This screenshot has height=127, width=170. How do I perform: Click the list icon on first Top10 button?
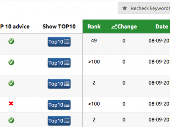pyautogui.click(x=67, y=42)
